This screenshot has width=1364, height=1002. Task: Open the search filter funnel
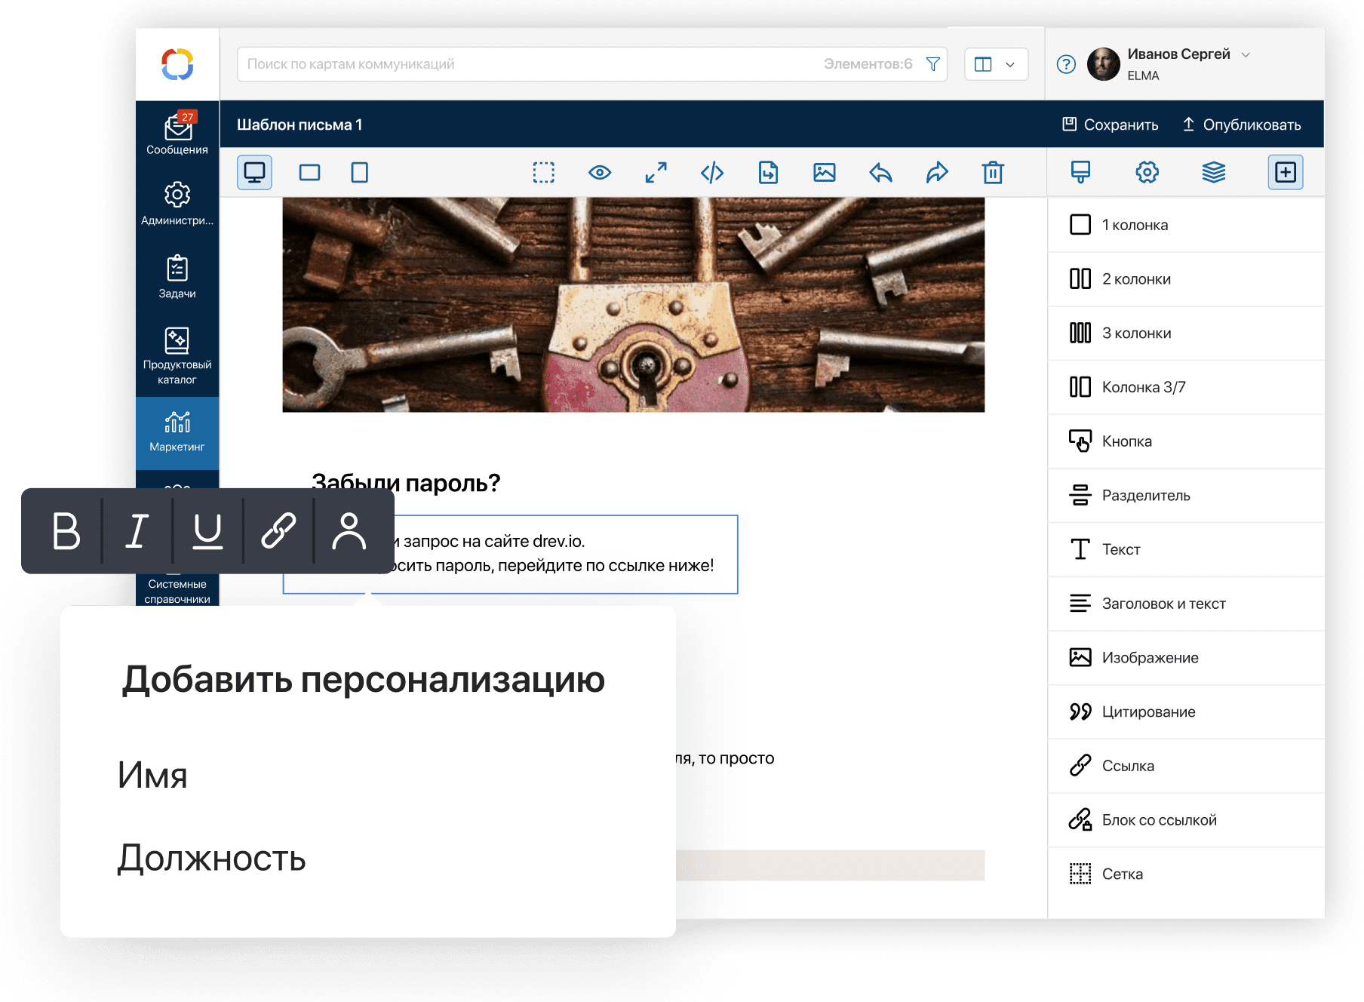pos(933,64)
